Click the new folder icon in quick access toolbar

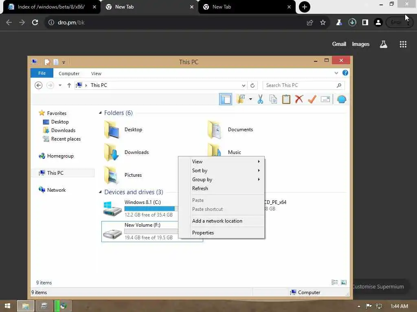pyautogui.click(x=55, y=62)
